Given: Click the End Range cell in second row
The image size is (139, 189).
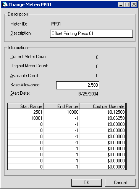Looking at the screenshot, I should (61, 118).
